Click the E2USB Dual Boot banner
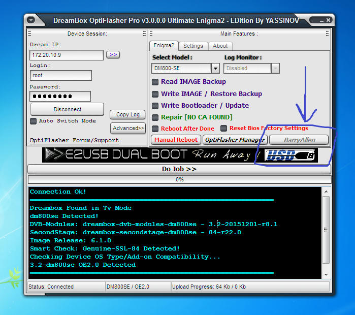This screenshot has height=315, width=355. (x=180, y=155)
